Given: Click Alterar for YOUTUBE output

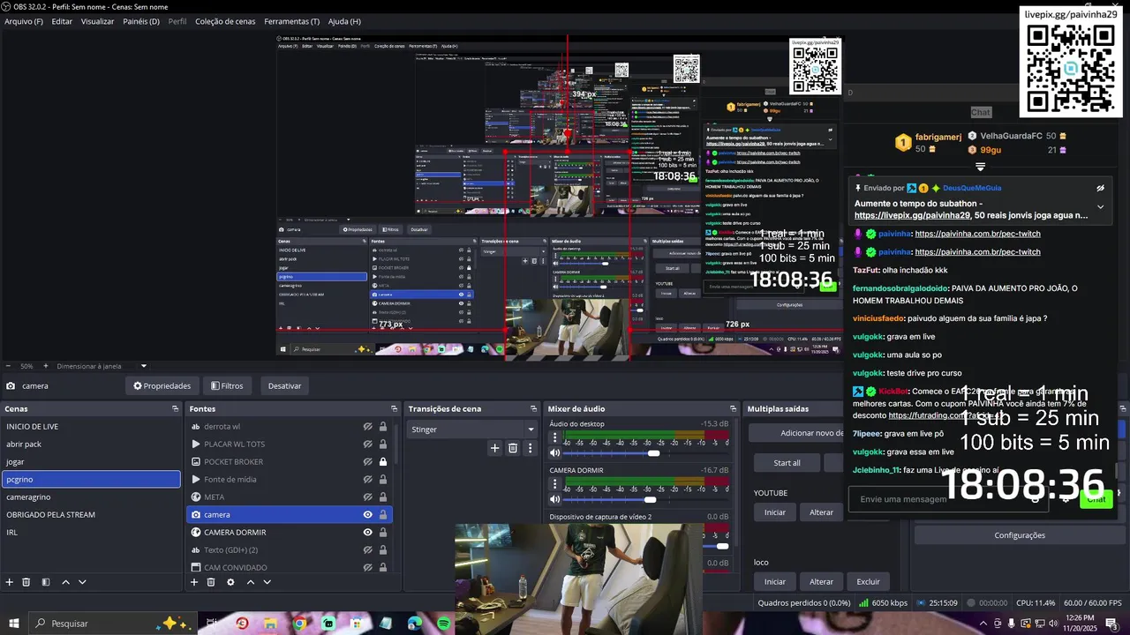Looking at the screenshot, I should tap(821, 512).
